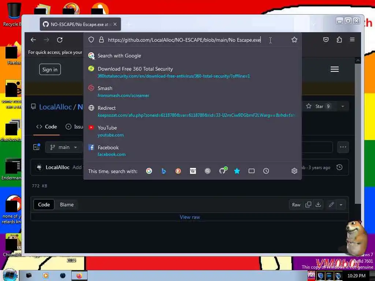375x281 pixels.
Task: Choose the YouTube suggestion
Action: coord(192,131)
